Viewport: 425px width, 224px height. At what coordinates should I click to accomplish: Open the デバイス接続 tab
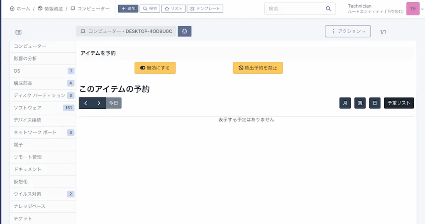[43, 120]
